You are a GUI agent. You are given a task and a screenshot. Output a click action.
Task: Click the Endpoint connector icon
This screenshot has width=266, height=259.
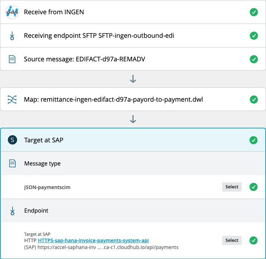tap(12, 211)
